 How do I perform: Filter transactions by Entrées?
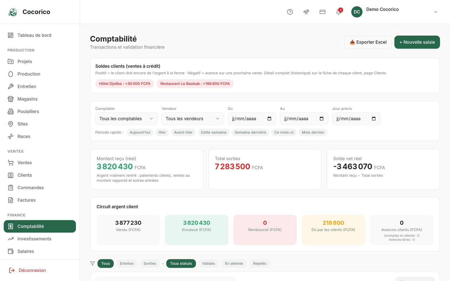[x=127, y=264]
